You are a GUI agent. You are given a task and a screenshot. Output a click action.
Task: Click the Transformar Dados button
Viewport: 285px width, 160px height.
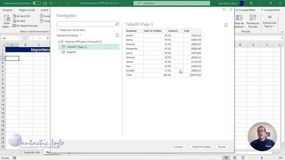click(x=201, y=147)
